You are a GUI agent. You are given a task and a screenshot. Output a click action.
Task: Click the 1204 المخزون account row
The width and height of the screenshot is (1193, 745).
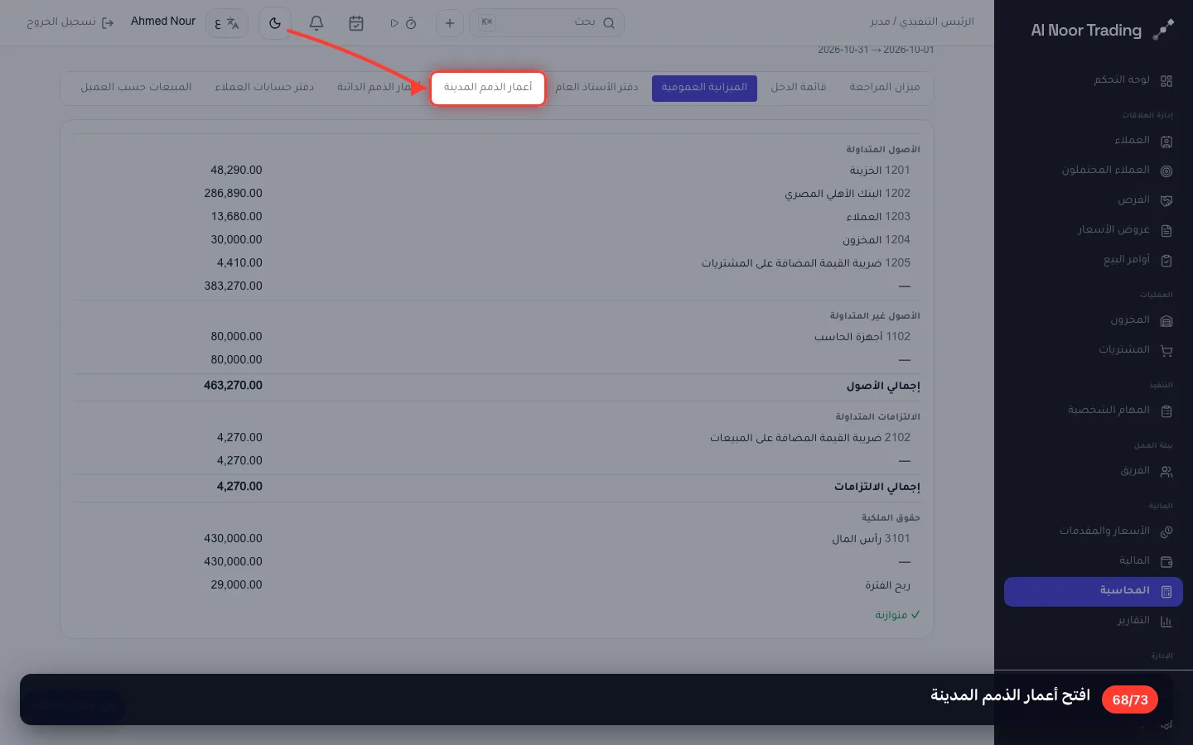497,240
